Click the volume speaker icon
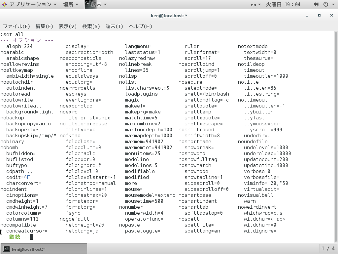 coord(316,4)
